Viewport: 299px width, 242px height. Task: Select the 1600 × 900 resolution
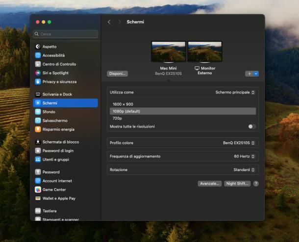183,104
